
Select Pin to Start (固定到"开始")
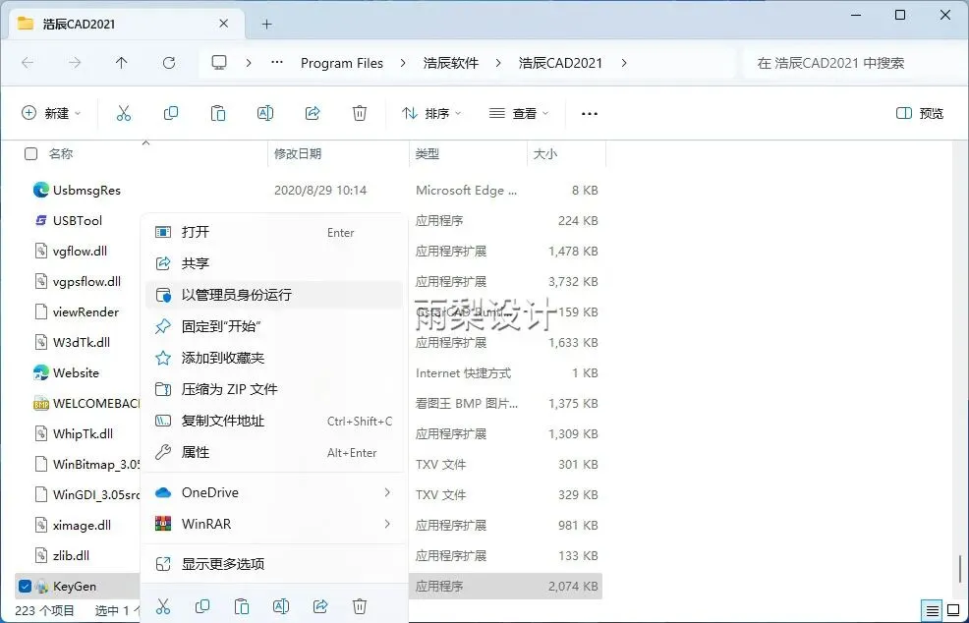coord(274,326)
